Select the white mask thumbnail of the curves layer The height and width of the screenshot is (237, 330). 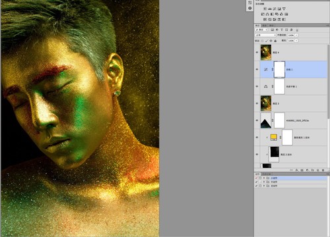click(x=279, y=69)
